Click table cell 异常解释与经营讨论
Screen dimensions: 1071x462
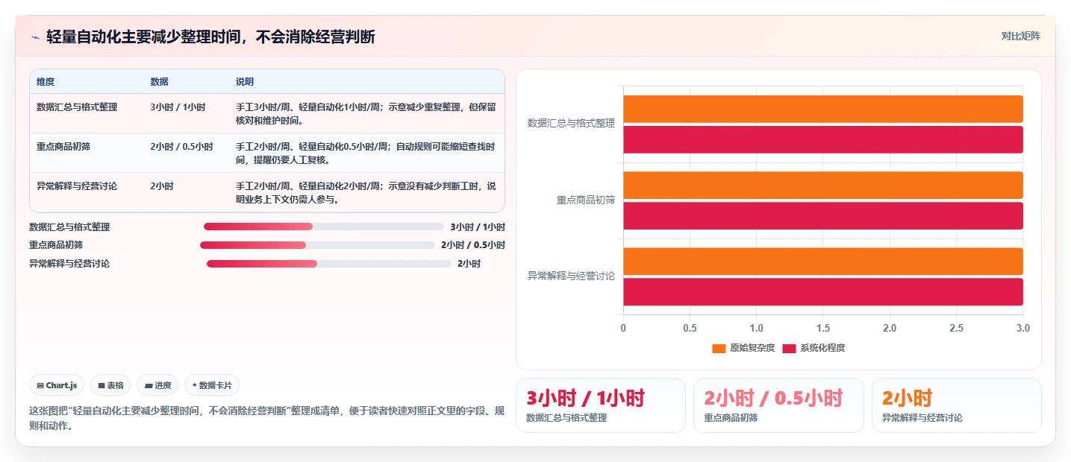(x=77, y=186)
